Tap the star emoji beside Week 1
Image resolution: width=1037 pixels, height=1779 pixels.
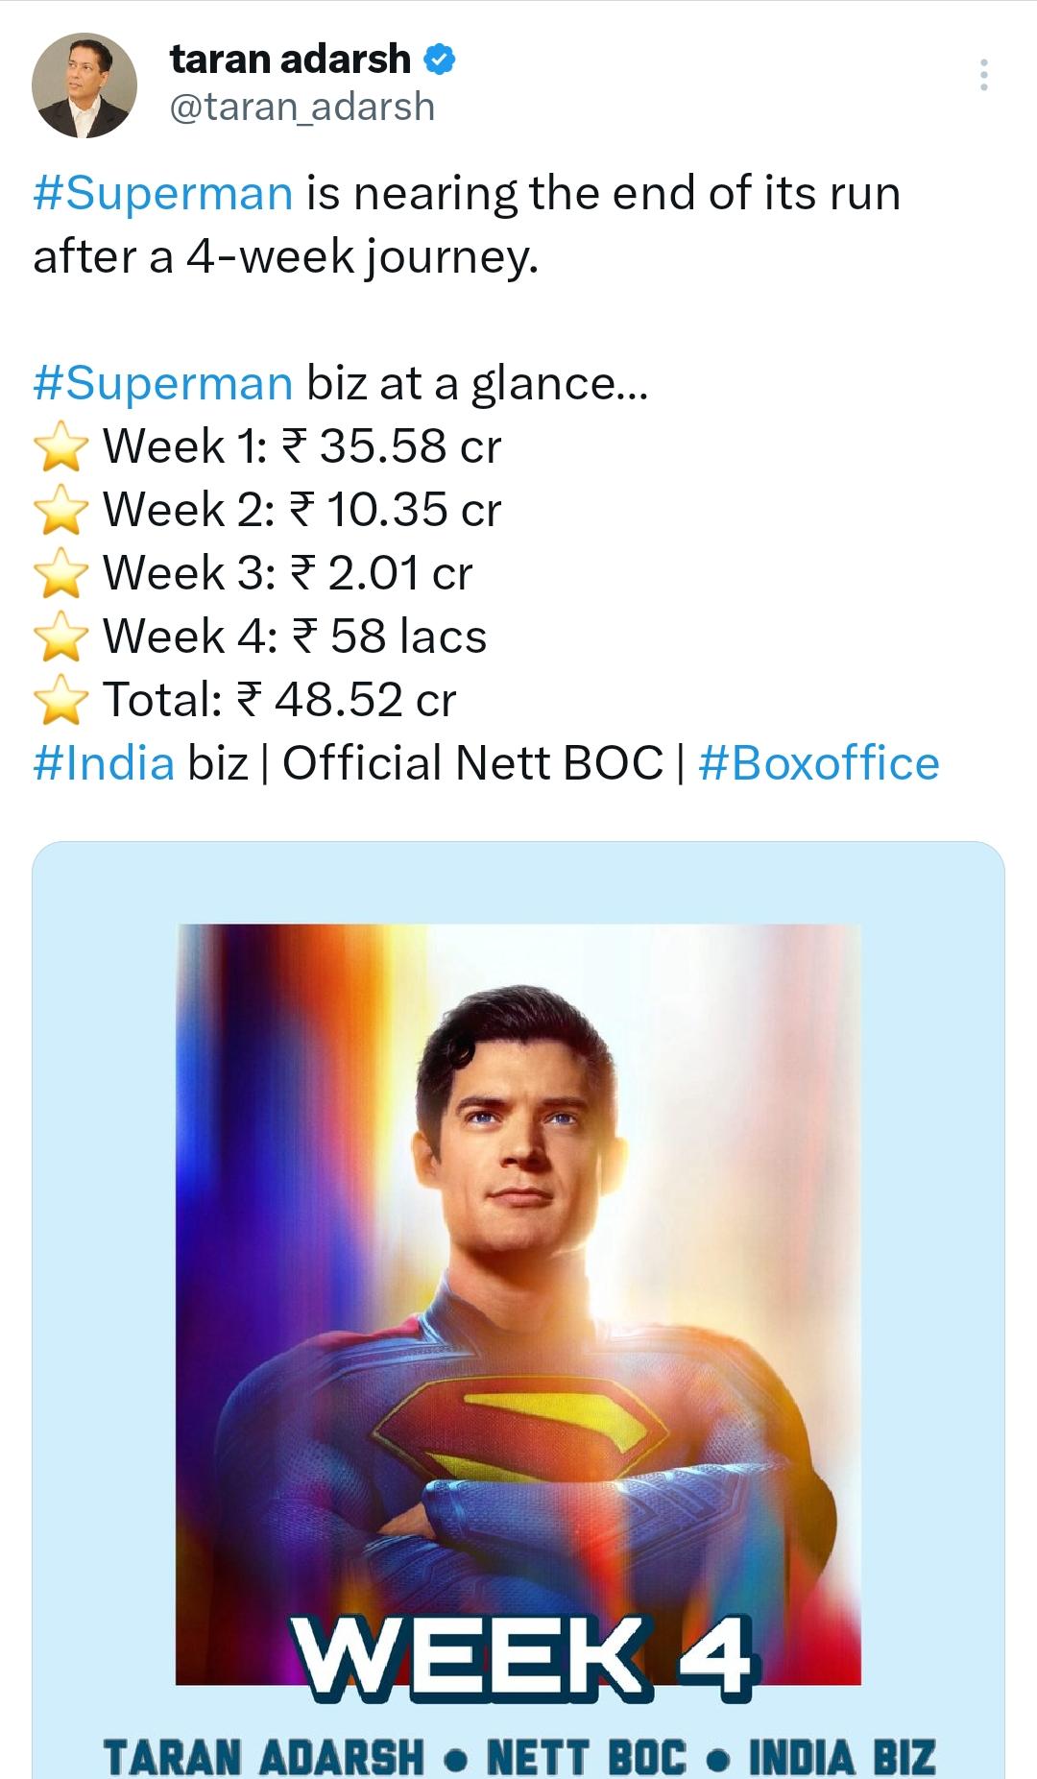[61, 446]
